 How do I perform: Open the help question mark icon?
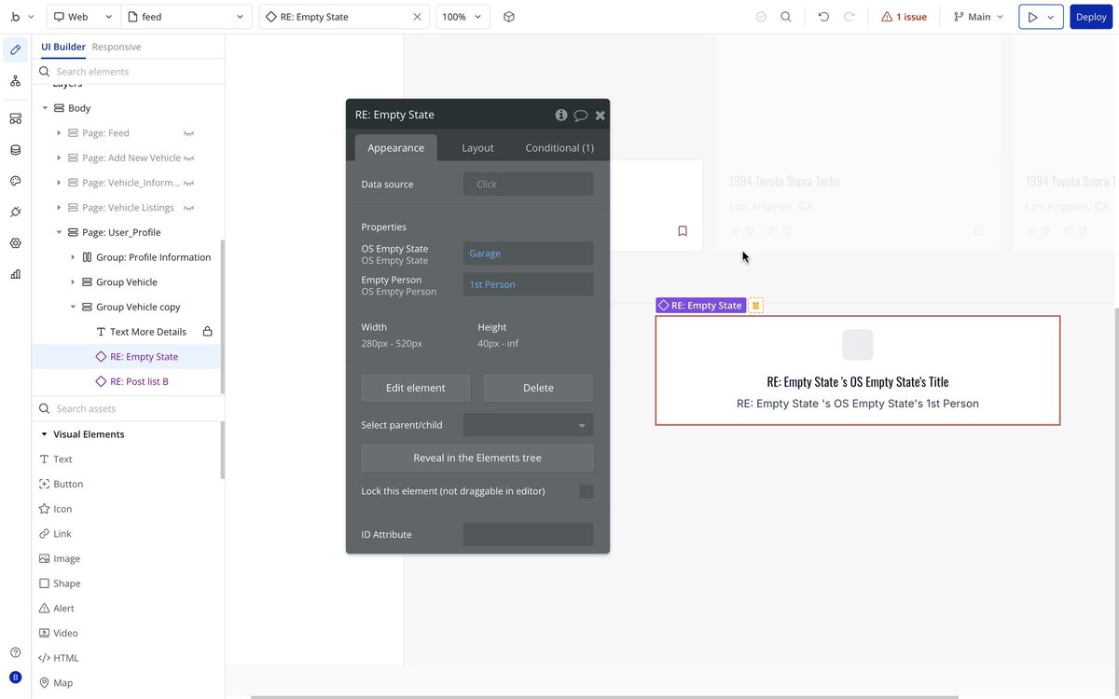point(15,652)
